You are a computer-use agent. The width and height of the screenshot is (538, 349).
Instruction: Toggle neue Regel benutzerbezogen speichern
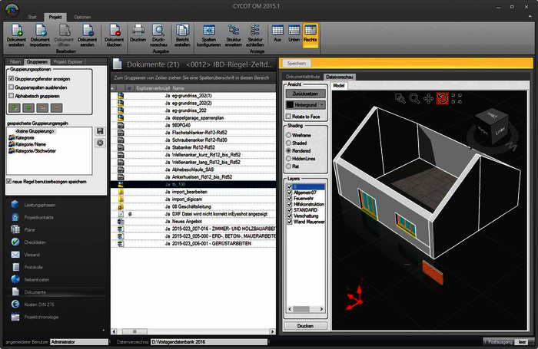coord(9,181)
